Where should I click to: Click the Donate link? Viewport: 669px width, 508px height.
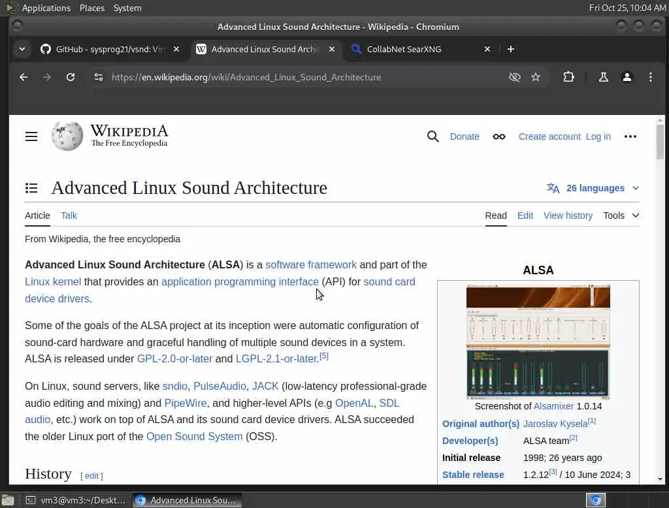pos(465,136)
